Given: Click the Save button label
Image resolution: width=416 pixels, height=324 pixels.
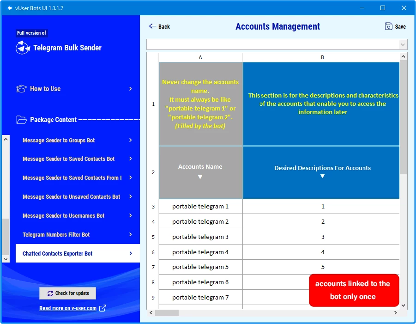Looking at the screenshot, I should [400, 26].
